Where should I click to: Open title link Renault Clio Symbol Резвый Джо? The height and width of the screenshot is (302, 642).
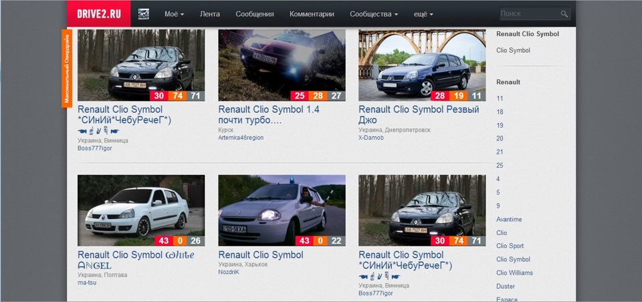pos(419,115)
